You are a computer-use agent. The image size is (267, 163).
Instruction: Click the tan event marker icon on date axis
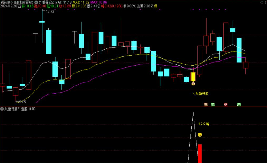[206, 104]
